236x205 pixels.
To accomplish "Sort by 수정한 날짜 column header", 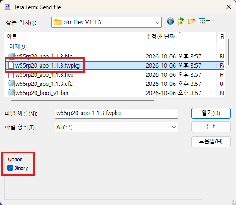I will (180, 37).
